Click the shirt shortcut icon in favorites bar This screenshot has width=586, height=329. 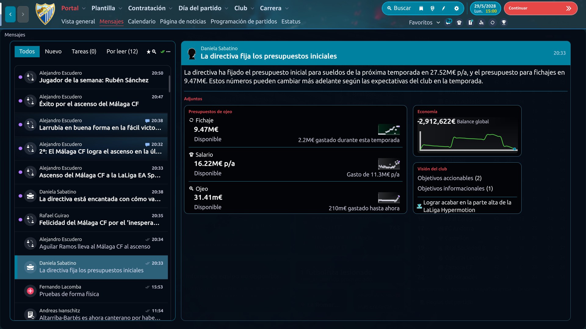click(459, 23)
